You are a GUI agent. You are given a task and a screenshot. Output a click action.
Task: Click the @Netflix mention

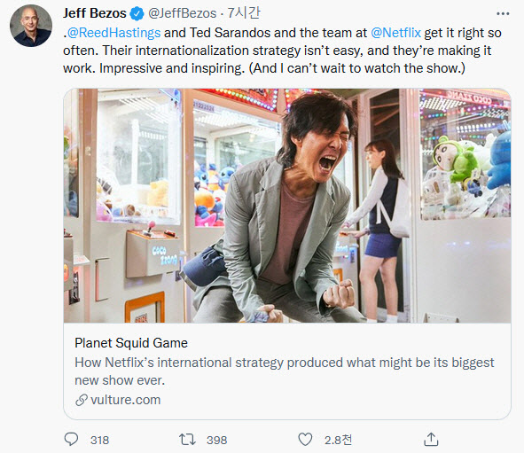(x=395, y=33)
